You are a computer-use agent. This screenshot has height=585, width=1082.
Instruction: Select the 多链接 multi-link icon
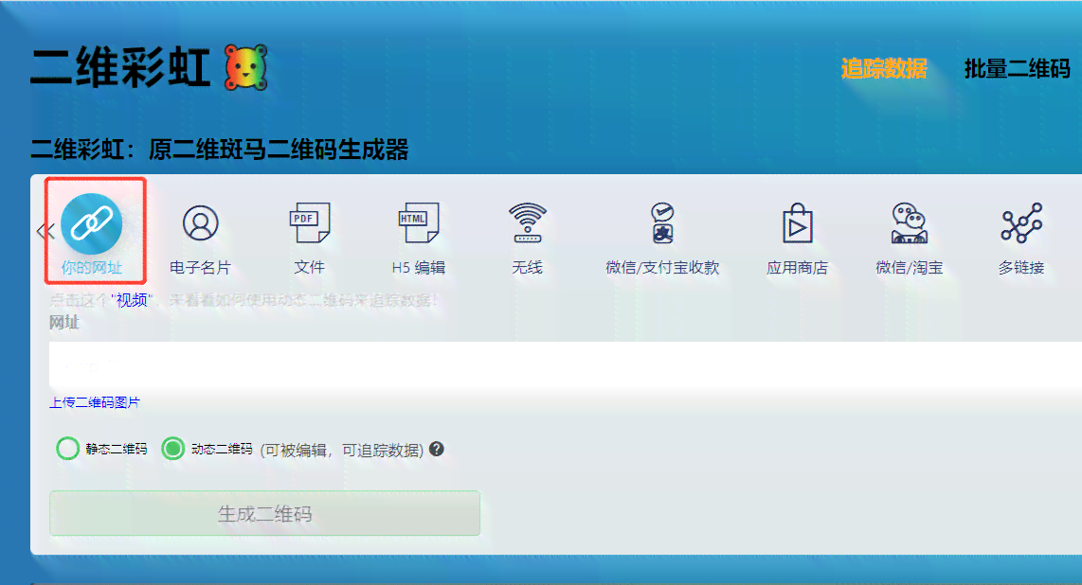tap(1021, 222)
